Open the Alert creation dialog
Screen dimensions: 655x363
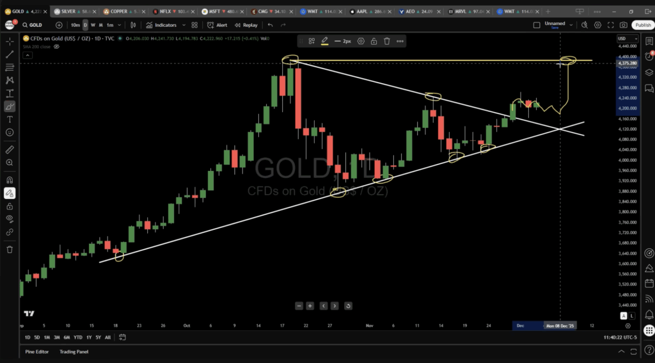pyautogui.click(x=217, y=25)
